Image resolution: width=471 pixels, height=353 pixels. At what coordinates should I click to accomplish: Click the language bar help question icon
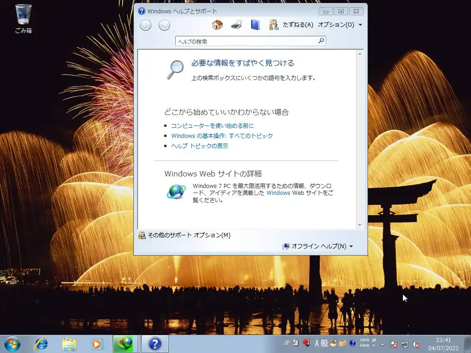pos(353,343)
